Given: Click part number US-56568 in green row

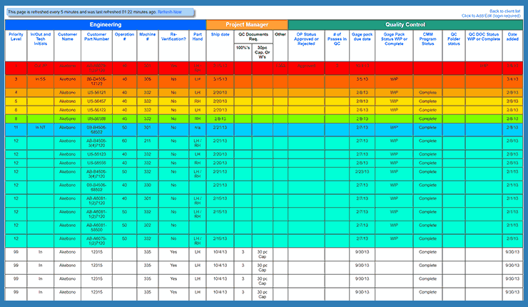Looking at the screenshot, I should point(96,119).
